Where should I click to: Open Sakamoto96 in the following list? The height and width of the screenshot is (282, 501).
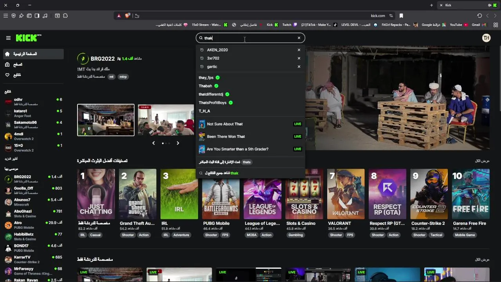[x=33, y=125]
